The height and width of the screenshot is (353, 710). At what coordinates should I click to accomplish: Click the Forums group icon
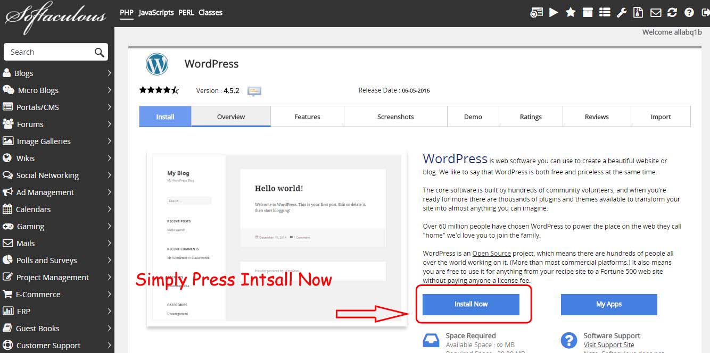8,124
